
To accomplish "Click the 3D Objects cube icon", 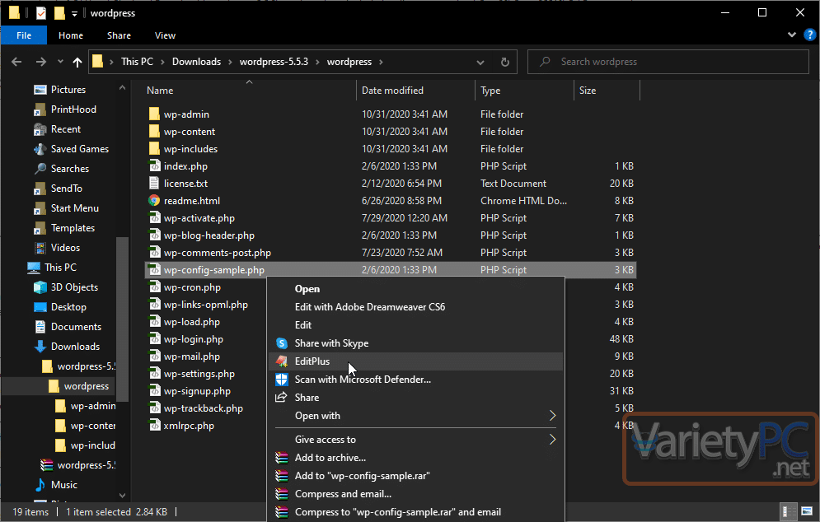I will [40, 287].
